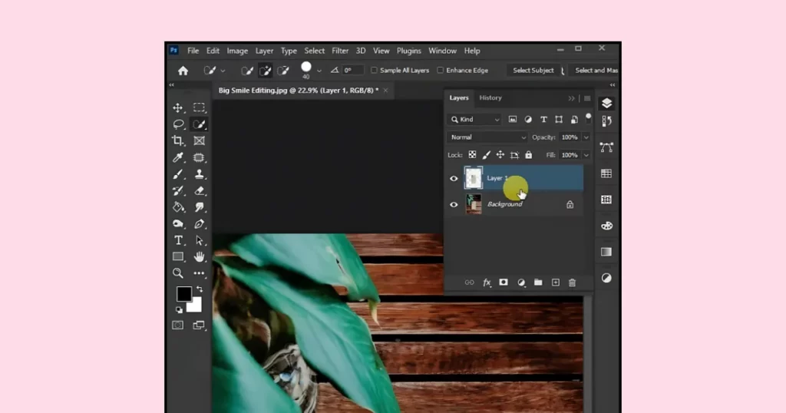Open the Select menu
Image resolution: width=786 pixels, height=413 pixels.
[314, 51]
